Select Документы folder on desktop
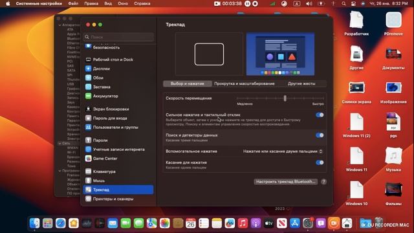This screenshot has height=233, width=414. tap(393, 58)
